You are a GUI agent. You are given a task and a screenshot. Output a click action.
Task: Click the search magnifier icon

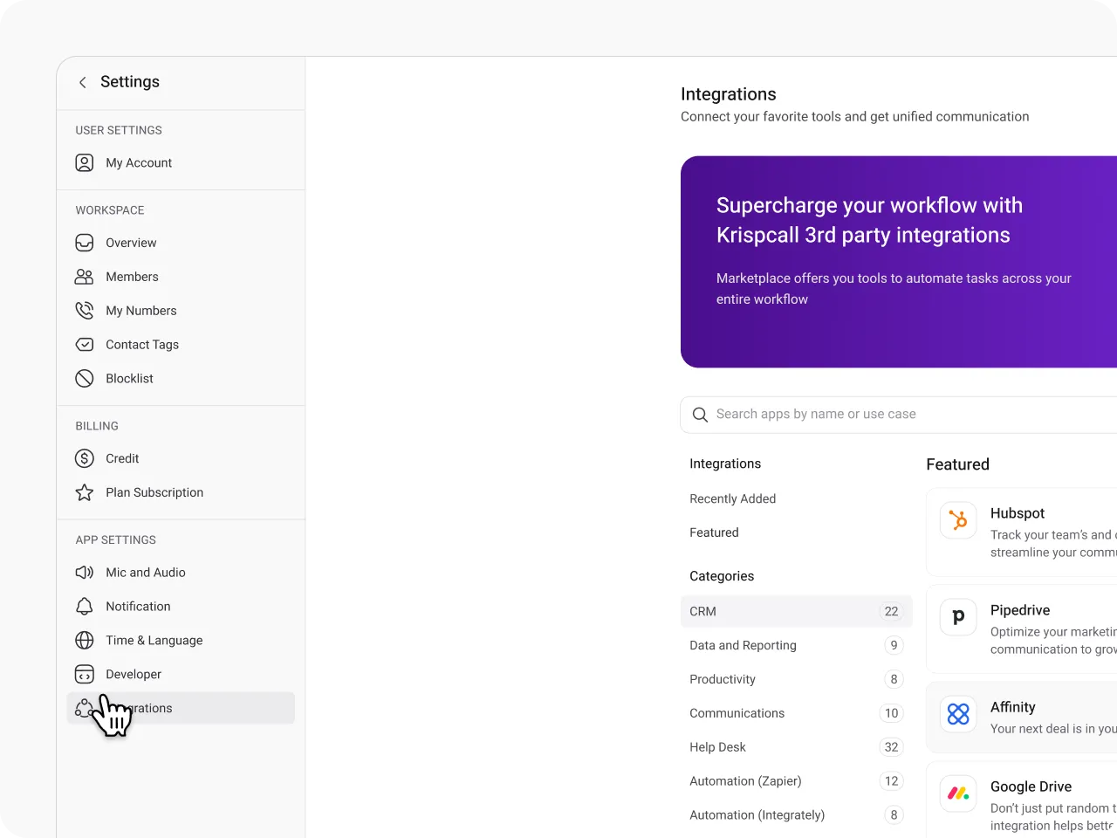click(700, 415)
